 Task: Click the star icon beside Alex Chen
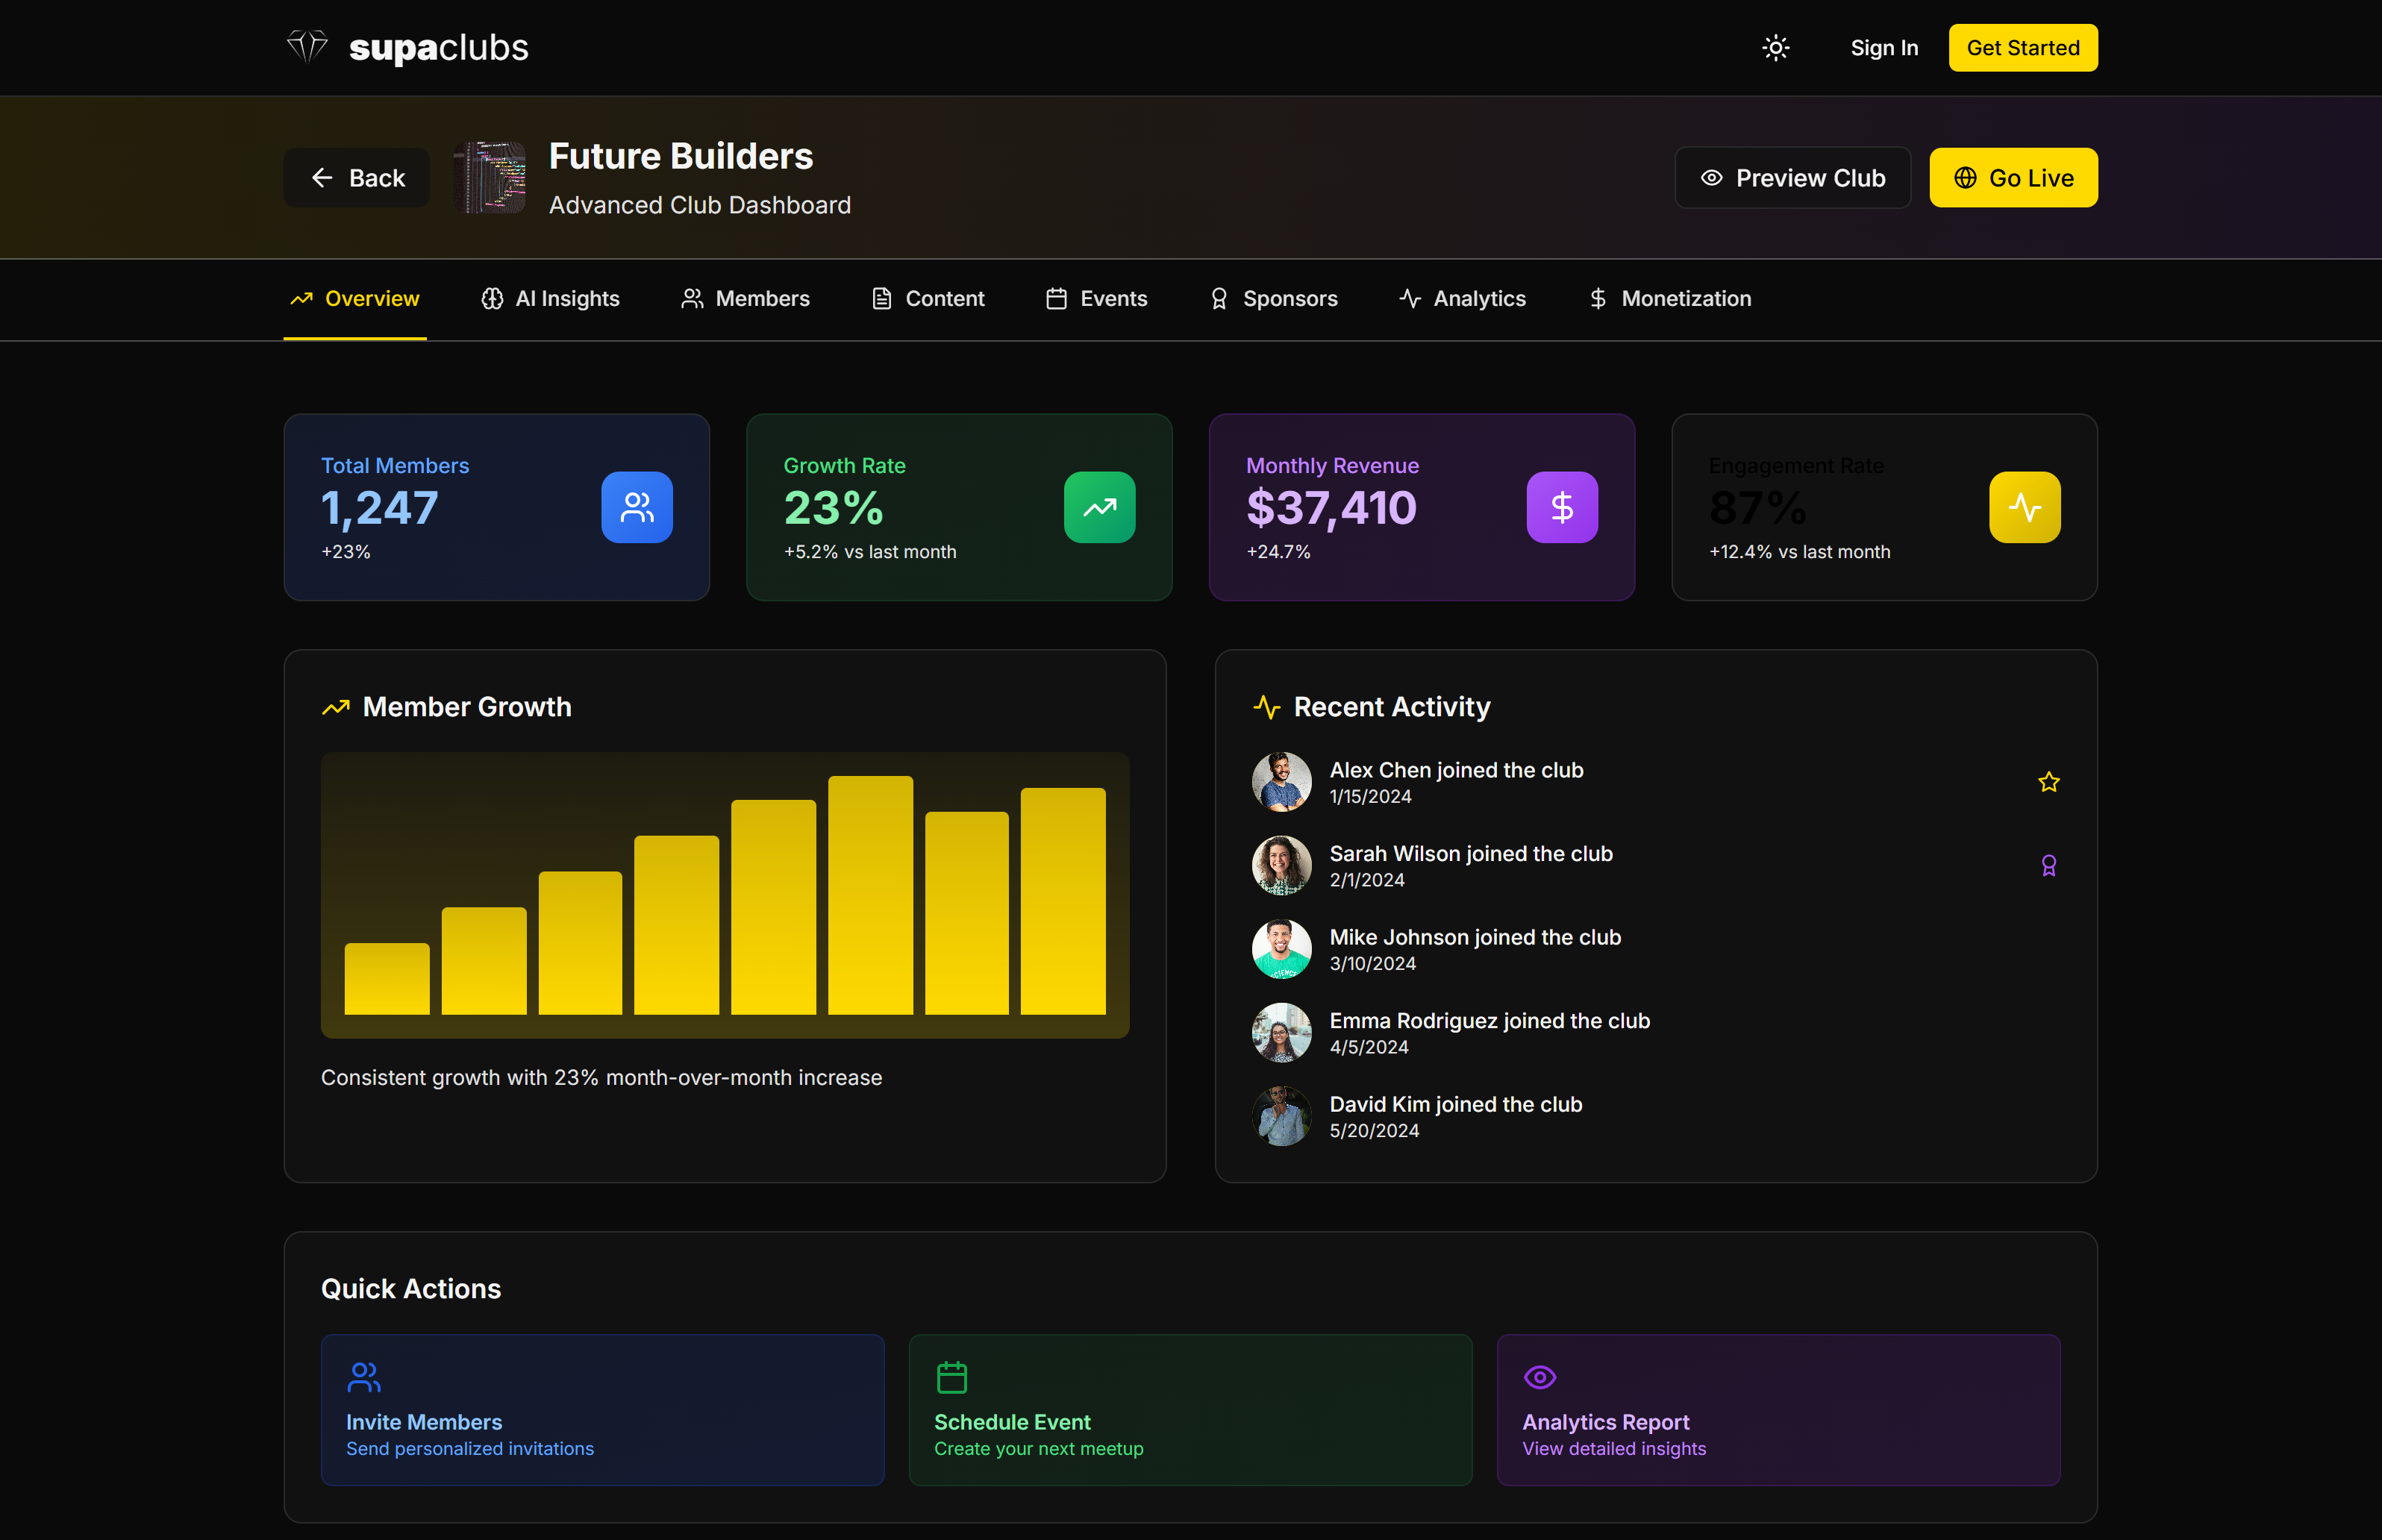point(2048,782)
